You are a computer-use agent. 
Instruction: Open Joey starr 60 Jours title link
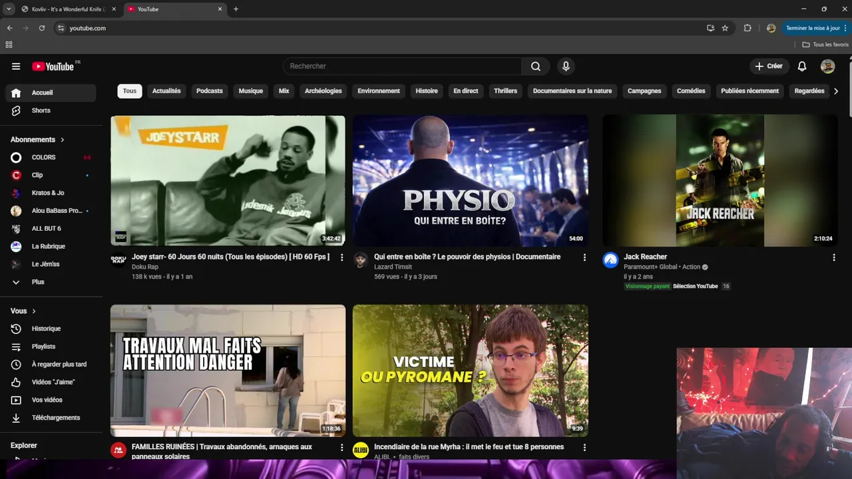coord(230,257)
